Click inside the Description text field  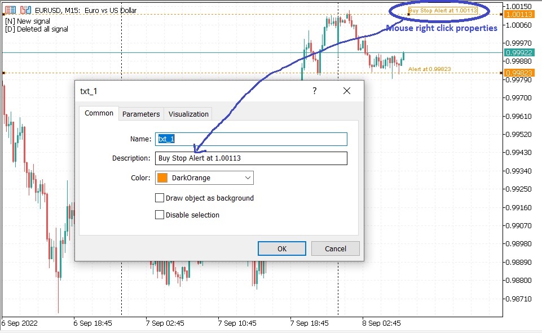click(x=251, y=158)
